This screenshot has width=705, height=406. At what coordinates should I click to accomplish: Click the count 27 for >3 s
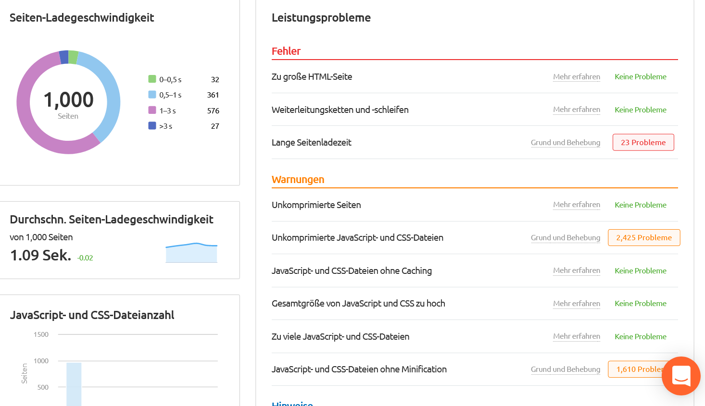pyautogui.click(x=215, y=126)
